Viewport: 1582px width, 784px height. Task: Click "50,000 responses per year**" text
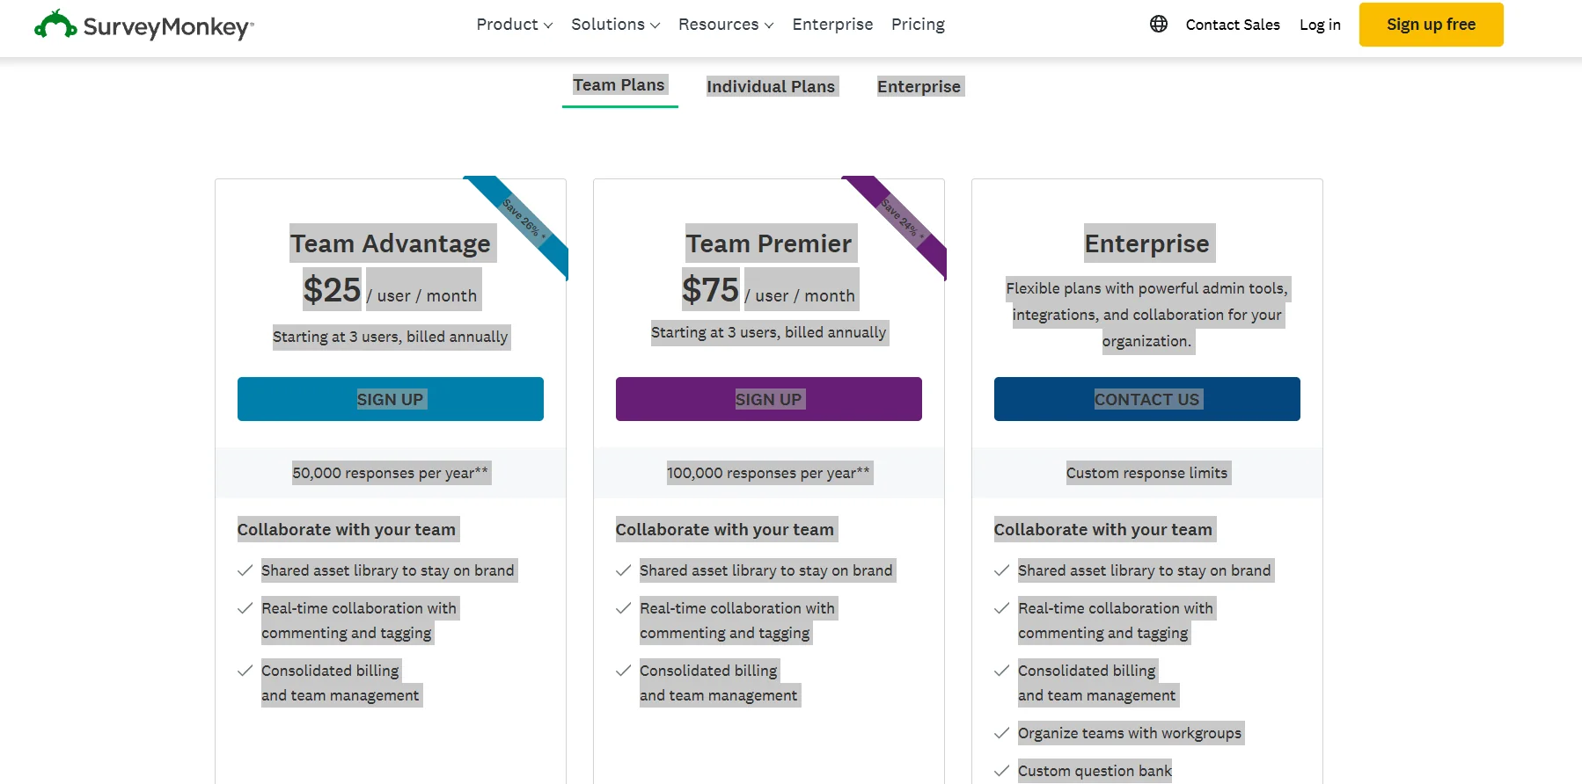tap(391, 473)
